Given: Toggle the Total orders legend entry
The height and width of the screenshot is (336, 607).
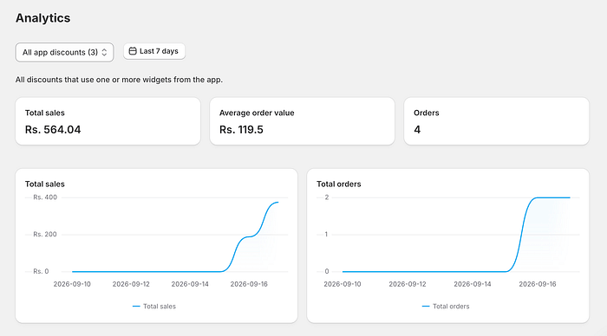Looking at the screenshot, I should point(446,307).
